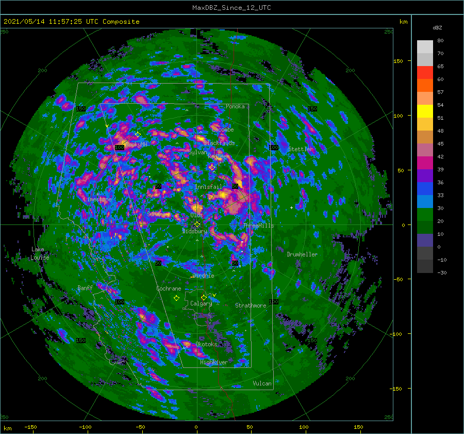464x434 pixels.
Task: Click the 80 value on the dBZ legend
Action: 440,41
